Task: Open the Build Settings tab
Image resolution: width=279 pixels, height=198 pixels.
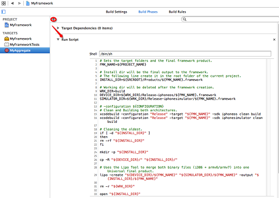Action: (116, 12)
